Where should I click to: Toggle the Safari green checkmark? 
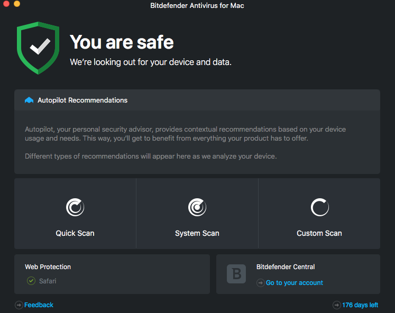tap(31, 281)
